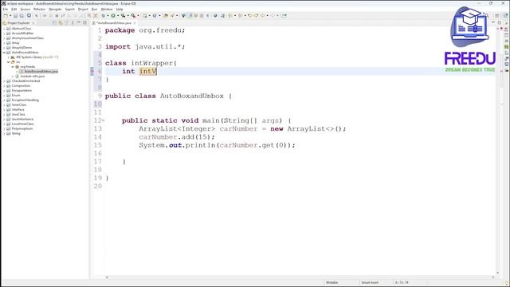The height and width of the screenshot is (287, 510).
Task: Click the New Java Package icon
Action: tap(145, 16)
